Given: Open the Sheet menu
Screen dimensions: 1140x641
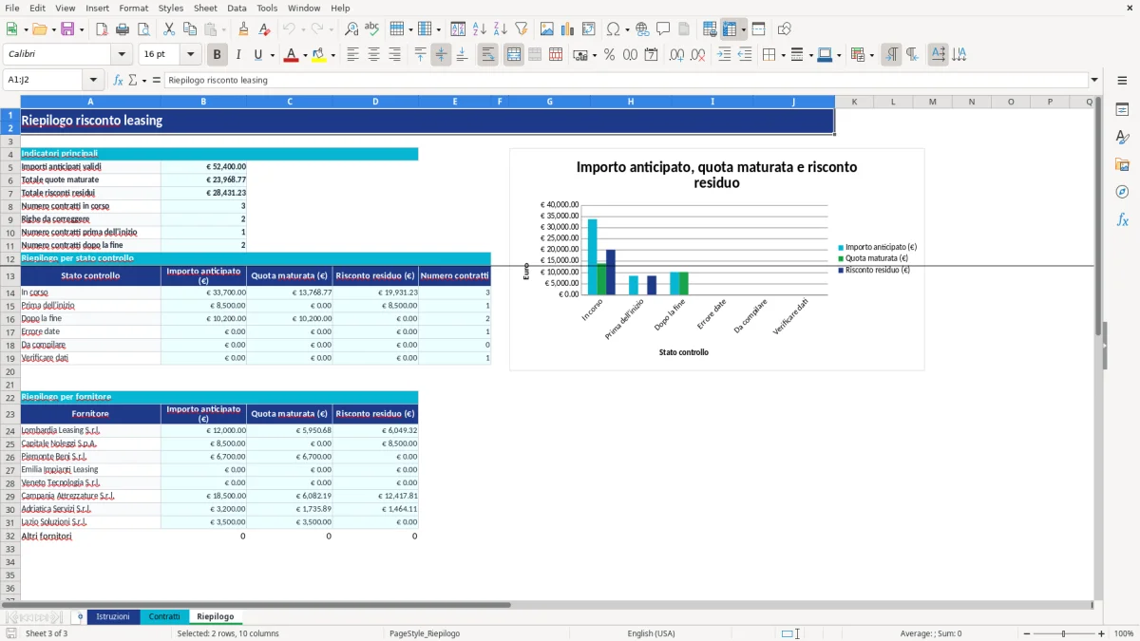Looking at the screenshot, I should (205, 8).
